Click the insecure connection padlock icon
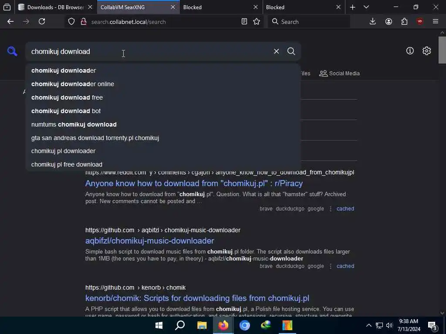Viewport: 446px width, 334px height. click(x=83, y=22)
